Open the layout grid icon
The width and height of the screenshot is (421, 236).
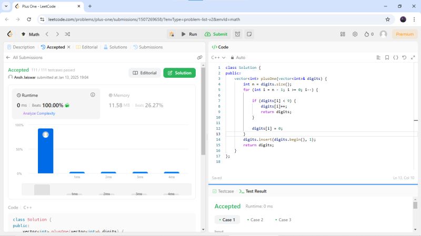(343, 34)
